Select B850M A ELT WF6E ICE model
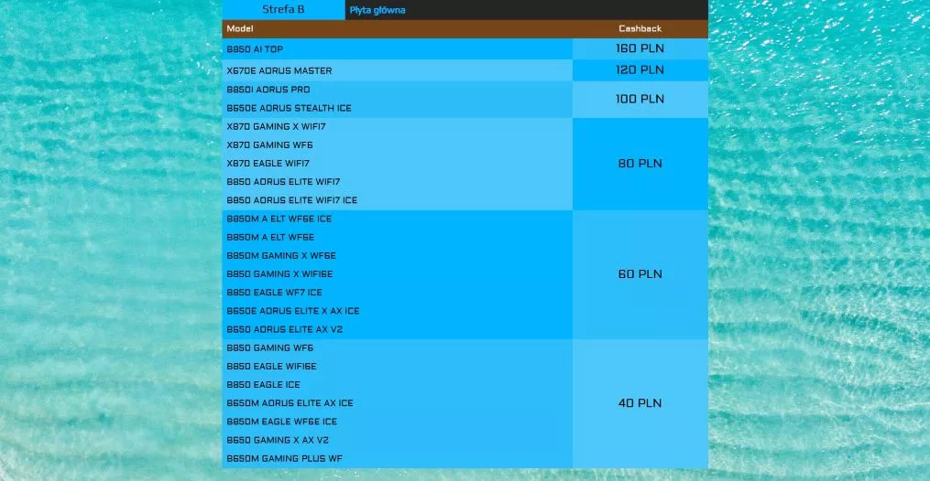Viewport: 930px width, 481px height. click(279, 219)
